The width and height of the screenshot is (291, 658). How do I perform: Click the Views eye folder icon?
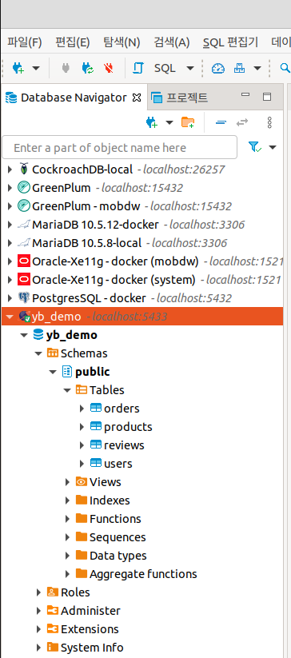81,482
